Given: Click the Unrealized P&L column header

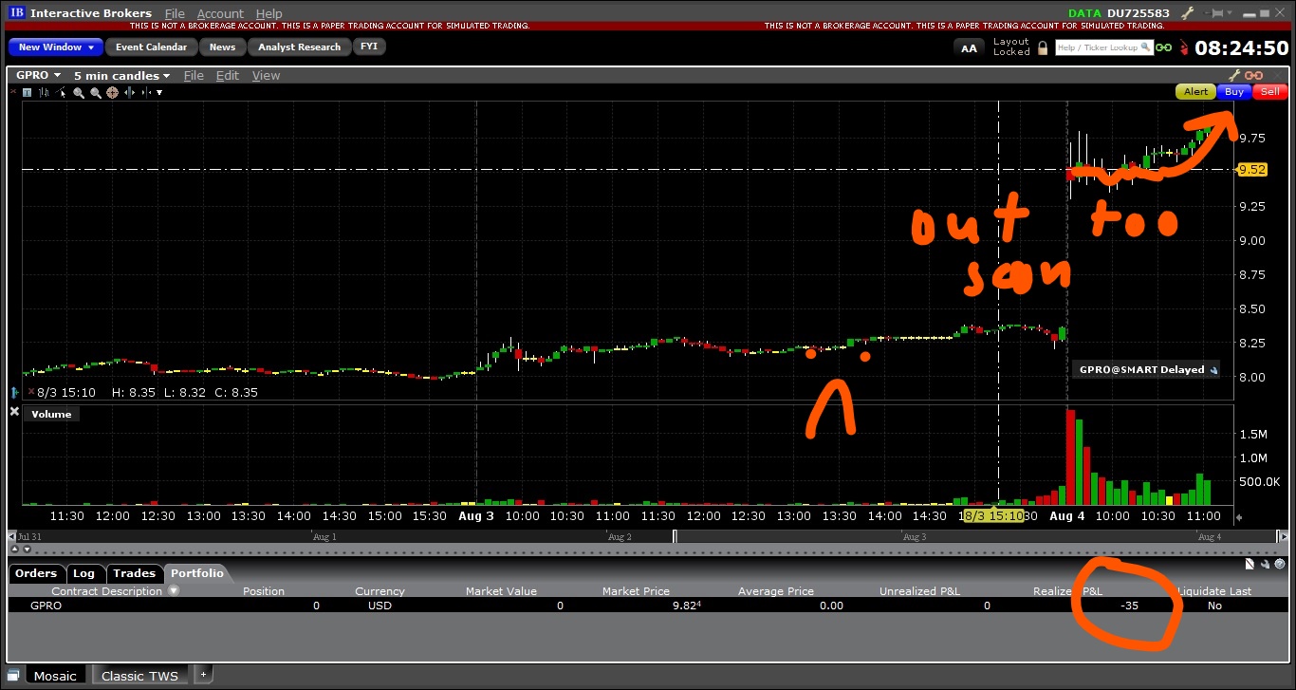Looking at the screenshot, I should [x=919, y=590].
